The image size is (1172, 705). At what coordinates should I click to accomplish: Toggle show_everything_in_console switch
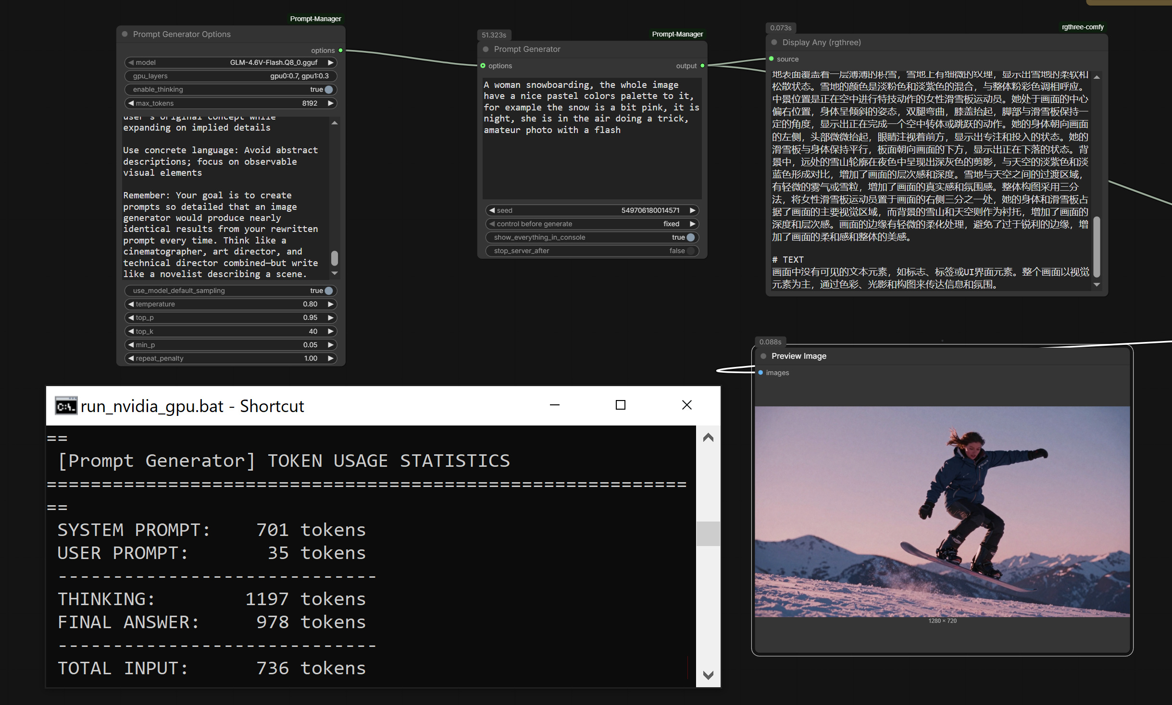pos(690,237)
